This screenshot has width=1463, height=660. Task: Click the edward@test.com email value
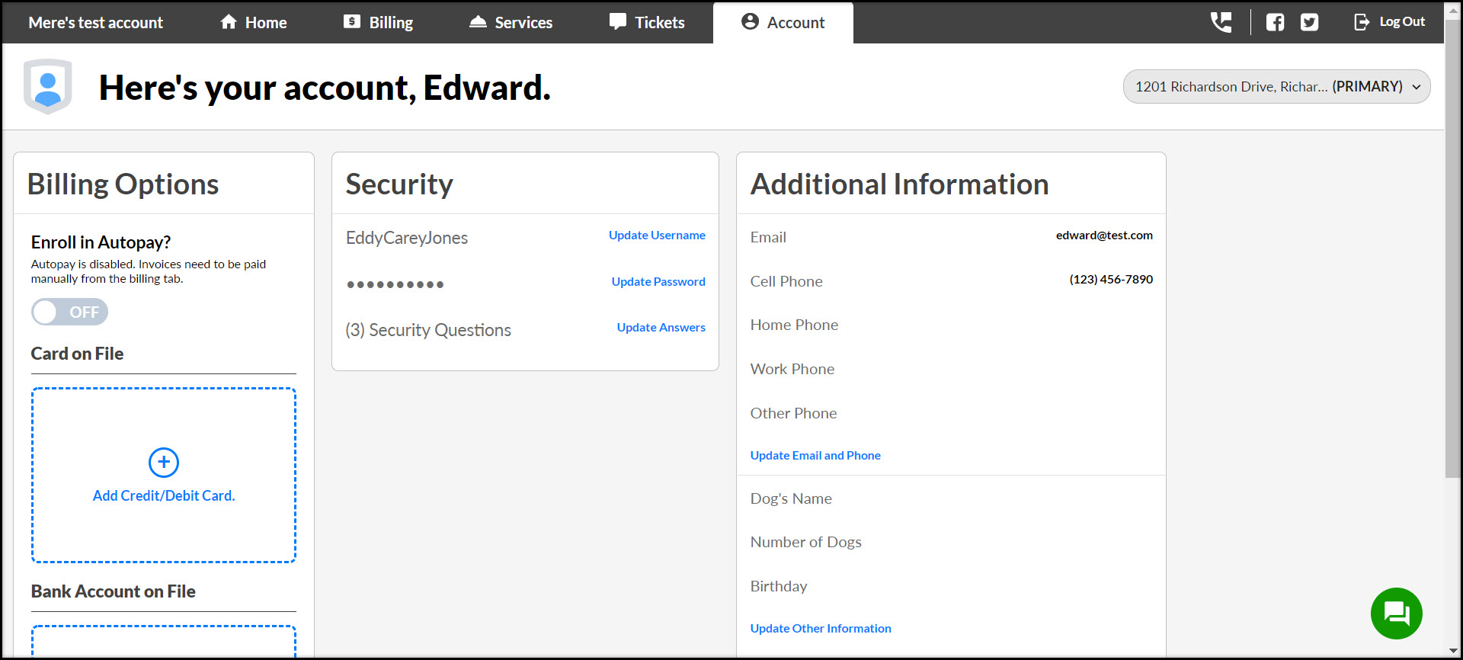[1104, 235]
